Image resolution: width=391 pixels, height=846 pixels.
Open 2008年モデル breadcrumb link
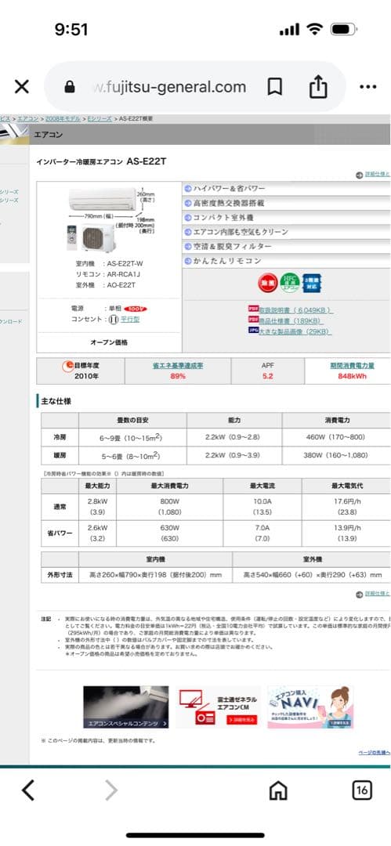(63, 119)
